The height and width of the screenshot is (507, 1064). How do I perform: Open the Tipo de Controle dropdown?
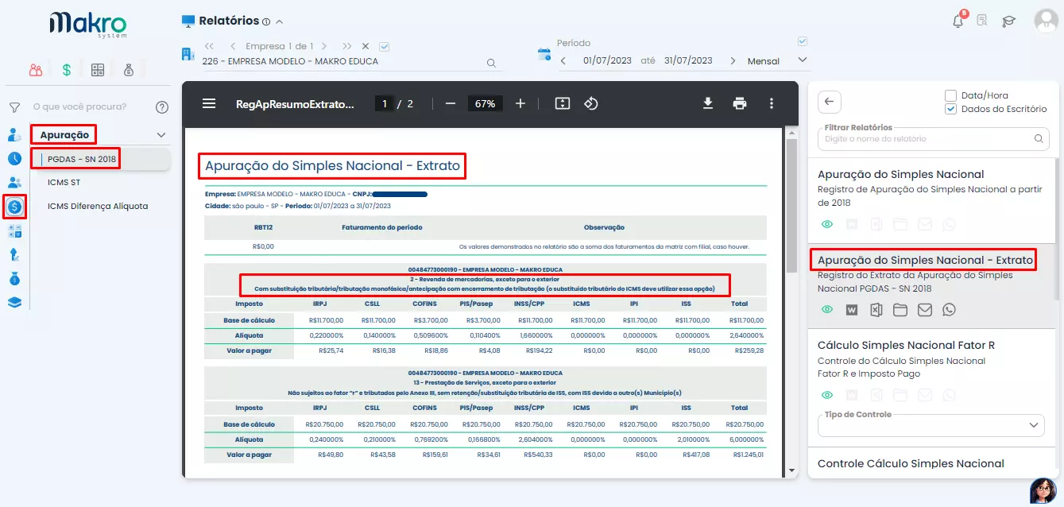[931, 425]
